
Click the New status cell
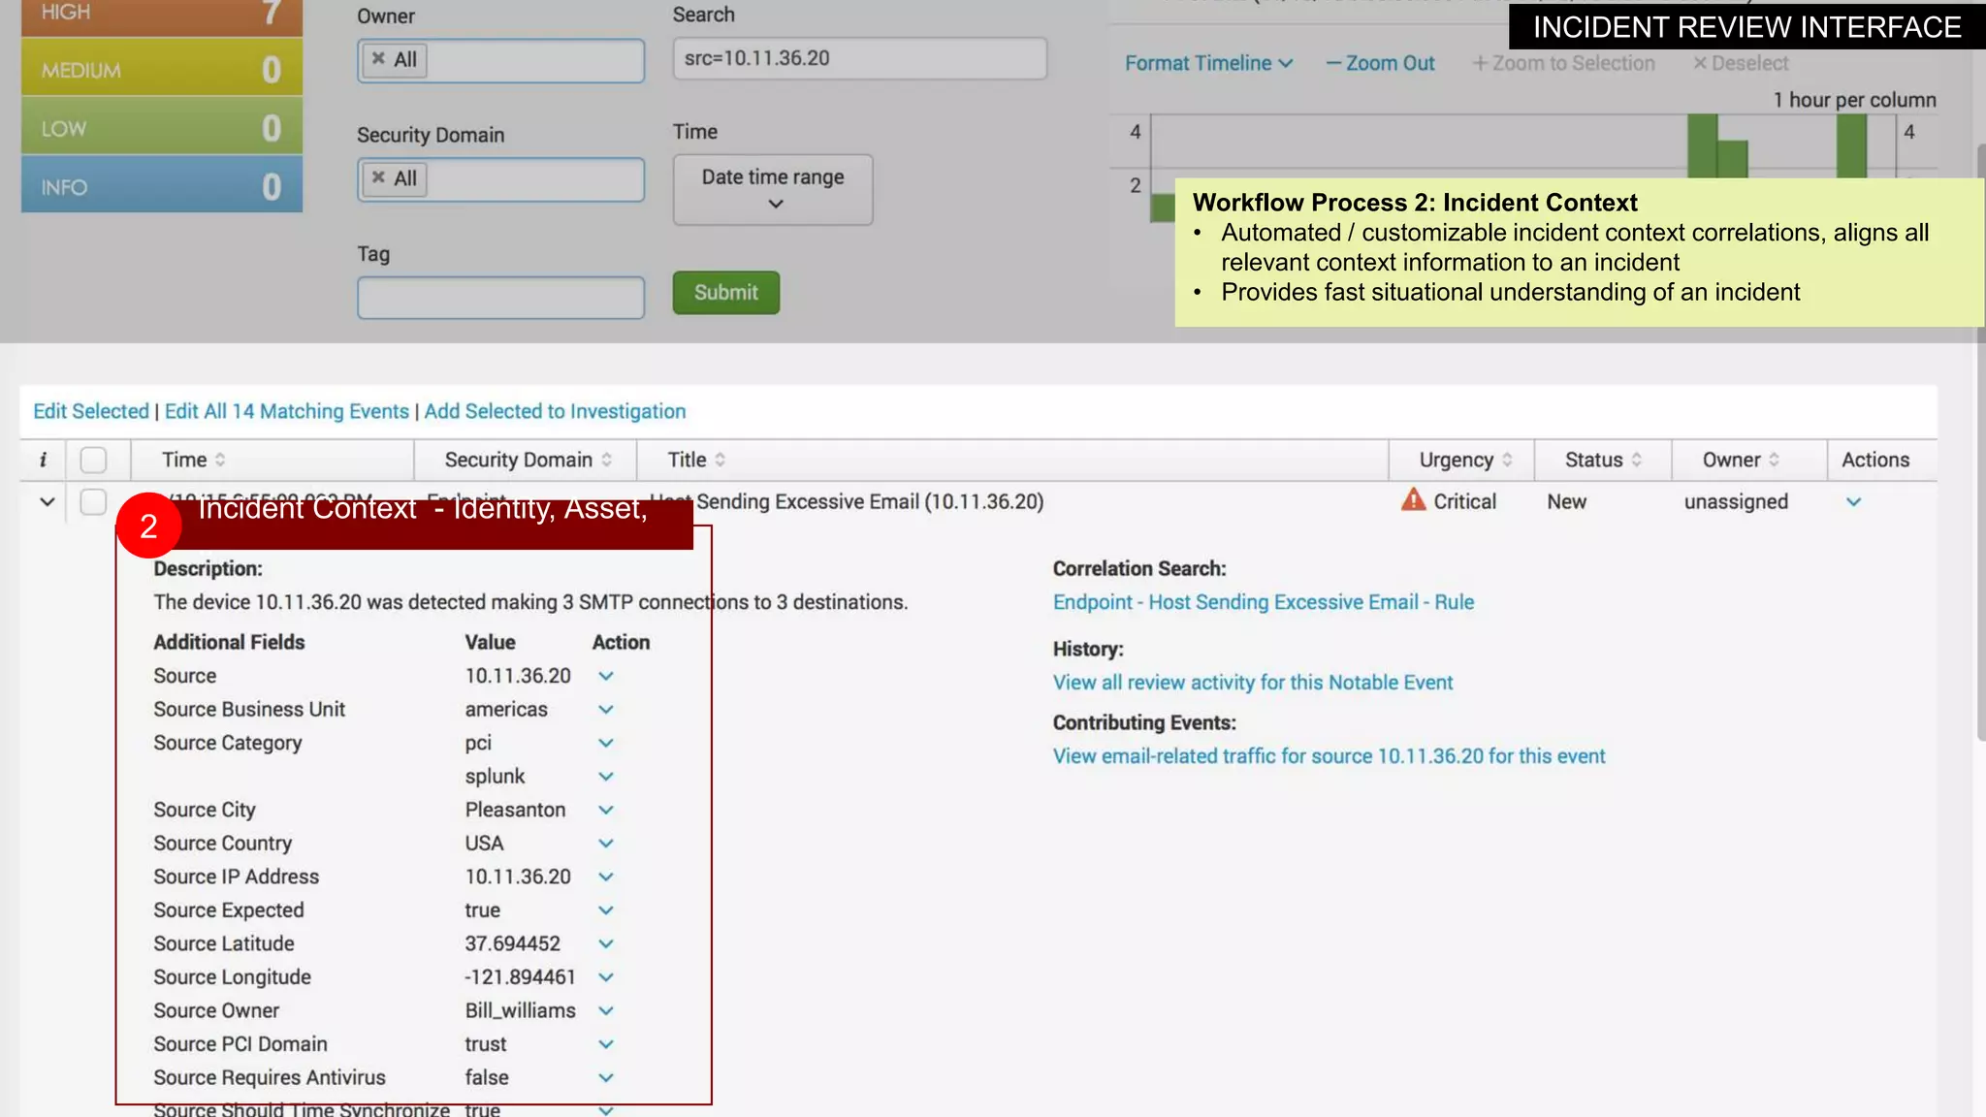pos(1566,501)
